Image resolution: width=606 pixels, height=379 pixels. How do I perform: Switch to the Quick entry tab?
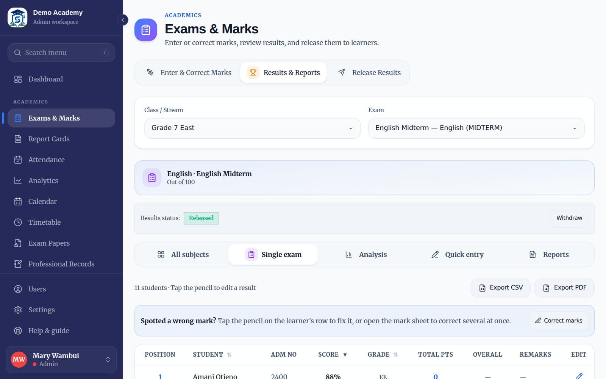point(458,255)
